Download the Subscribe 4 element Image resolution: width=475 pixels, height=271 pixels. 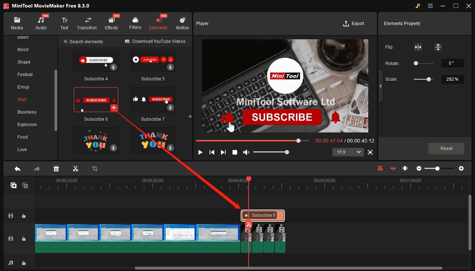point(113,67)
